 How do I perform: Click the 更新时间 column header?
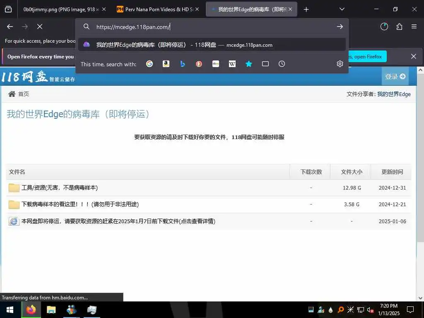392,172
